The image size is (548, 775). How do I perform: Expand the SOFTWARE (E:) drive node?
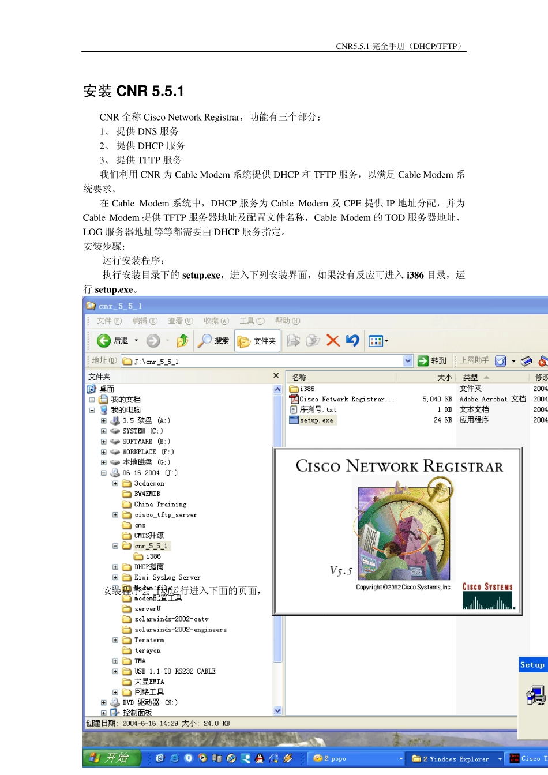pos(104,441)
